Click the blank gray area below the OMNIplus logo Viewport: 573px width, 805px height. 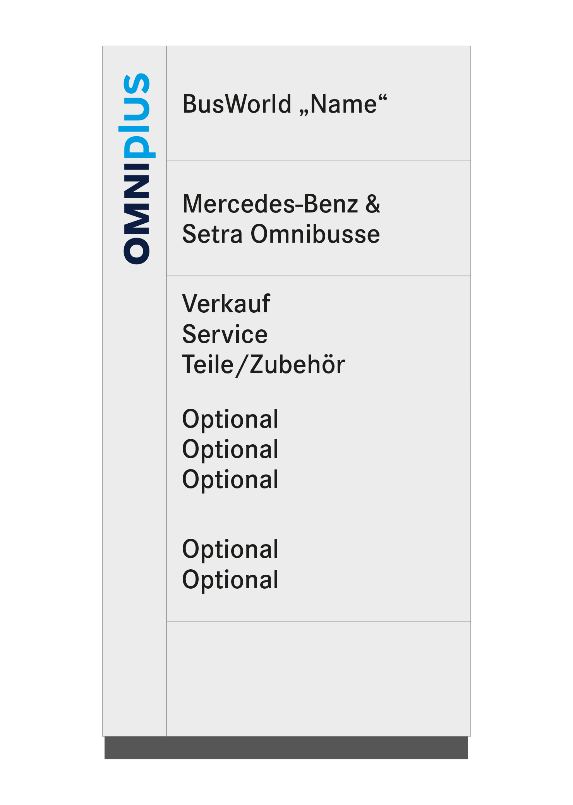[x=135, y=499]
